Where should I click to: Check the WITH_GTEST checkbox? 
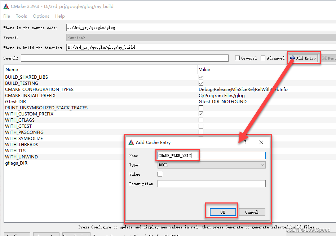201,126
